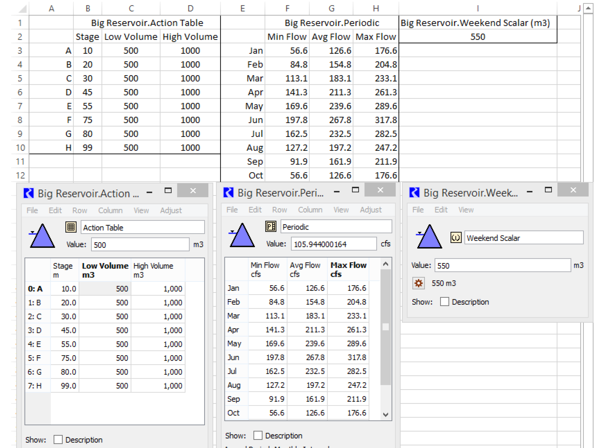
Task: Click the spreadsheet scroll up arrow at top right
Action: coord(588,8)
